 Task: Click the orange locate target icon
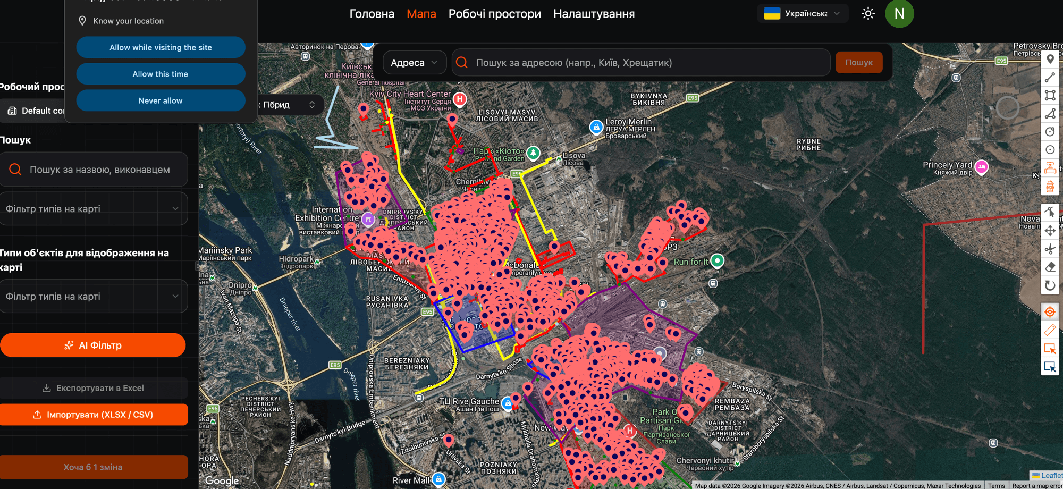click(1050, 312)
